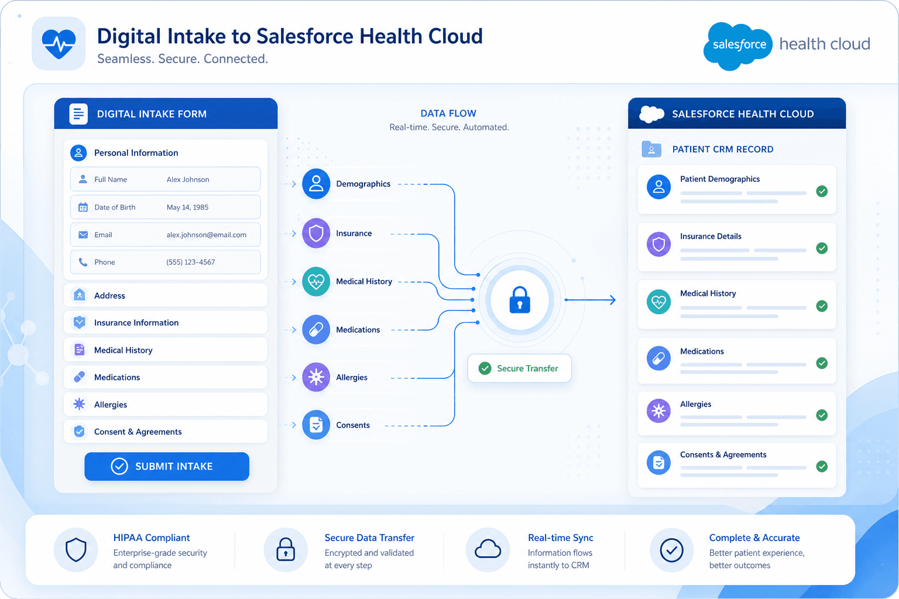This screenshot has width=899, height=599.
Task: Click the Digital Intake Form document icon
Action: [x=78, y=114]
